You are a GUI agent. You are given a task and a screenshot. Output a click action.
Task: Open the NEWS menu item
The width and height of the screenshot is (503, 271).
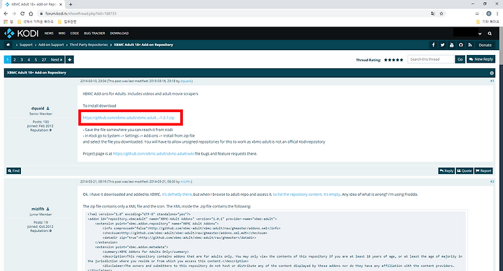tap(49, 33)
